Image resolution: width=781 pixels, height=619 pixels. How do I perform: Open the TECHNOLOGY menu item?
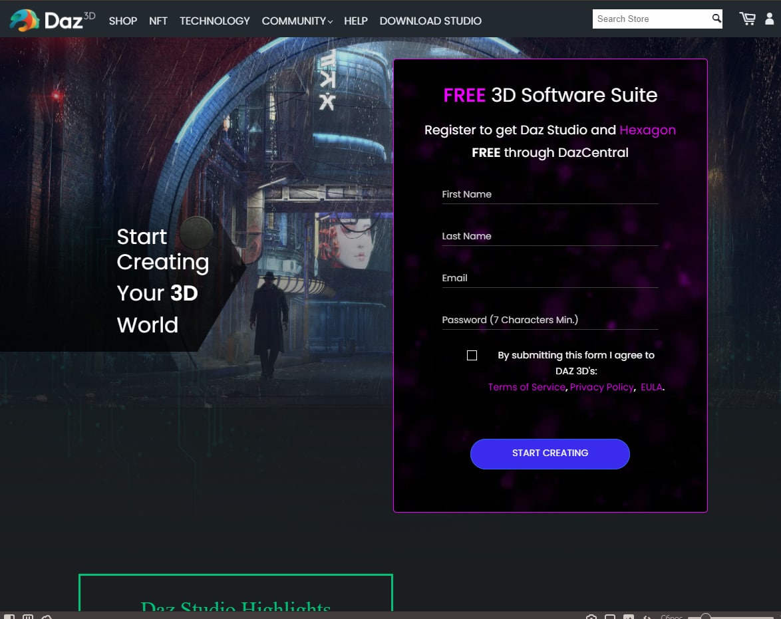(x=215, y=21)
